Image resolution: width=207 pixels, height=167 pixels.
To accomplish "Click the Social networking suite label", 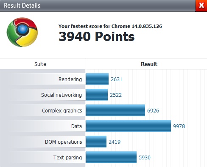I will 62,95.
